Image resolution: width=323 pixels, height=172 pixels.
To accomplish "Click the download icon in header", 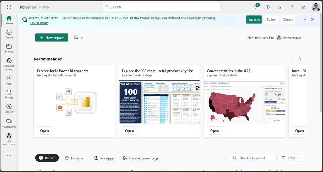I will coord(280,7).
